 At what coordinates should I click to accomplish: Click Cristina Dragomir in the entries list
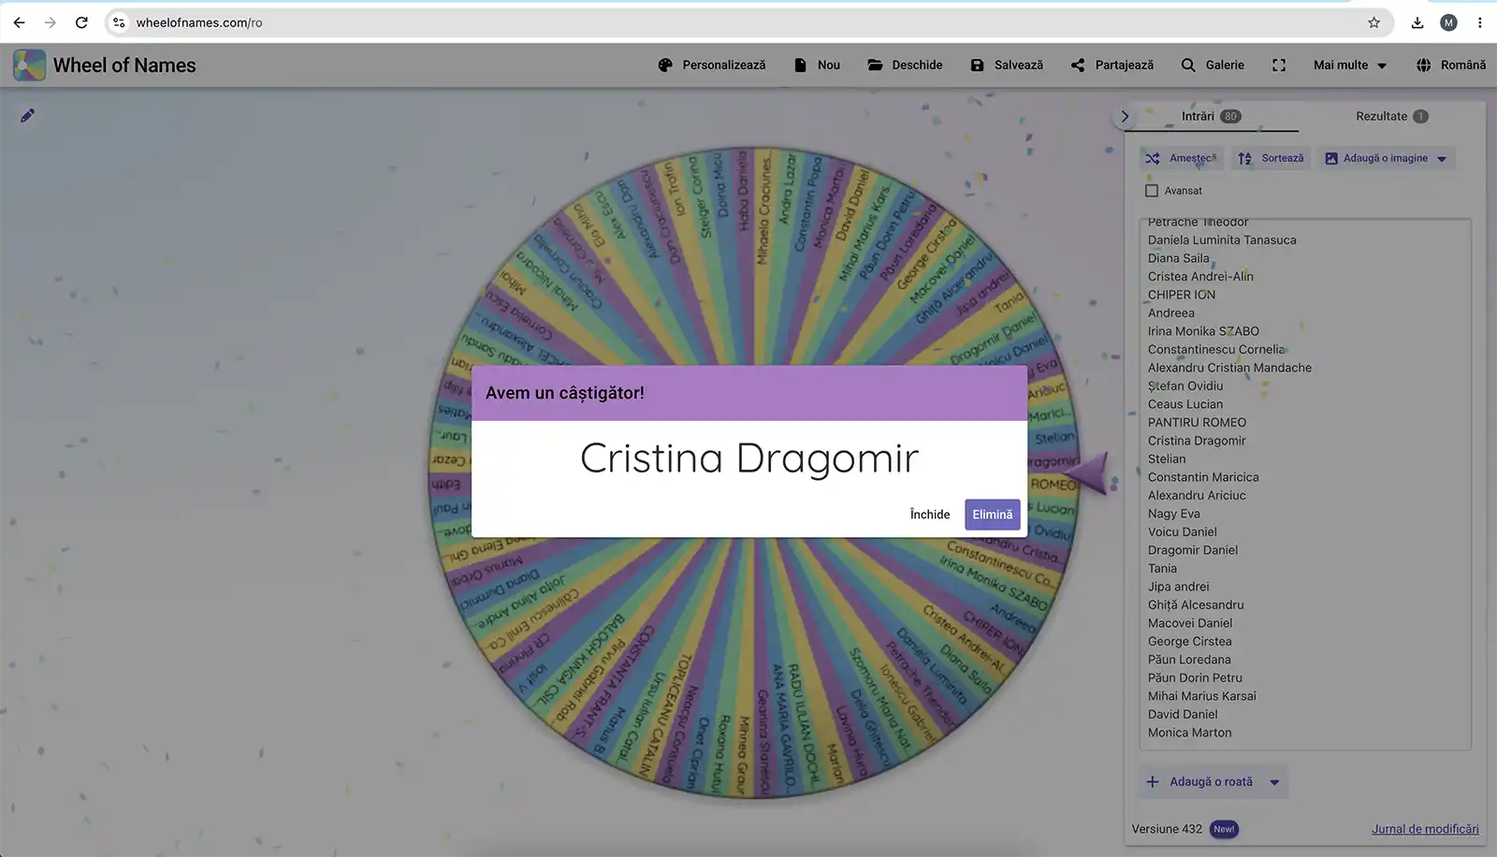click(1197, 441)
